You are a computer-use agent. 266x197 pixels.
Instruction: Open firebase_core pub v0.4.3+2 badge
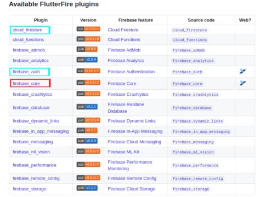click(88, 83)
